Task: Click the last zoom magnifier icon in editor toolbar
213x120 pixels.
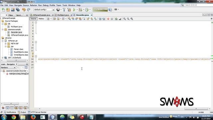Action: [132, 19]
